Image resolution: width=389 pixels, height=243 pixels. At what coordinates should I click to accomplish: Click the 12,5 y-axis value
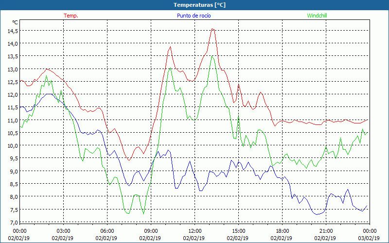(x=13, y=82)
